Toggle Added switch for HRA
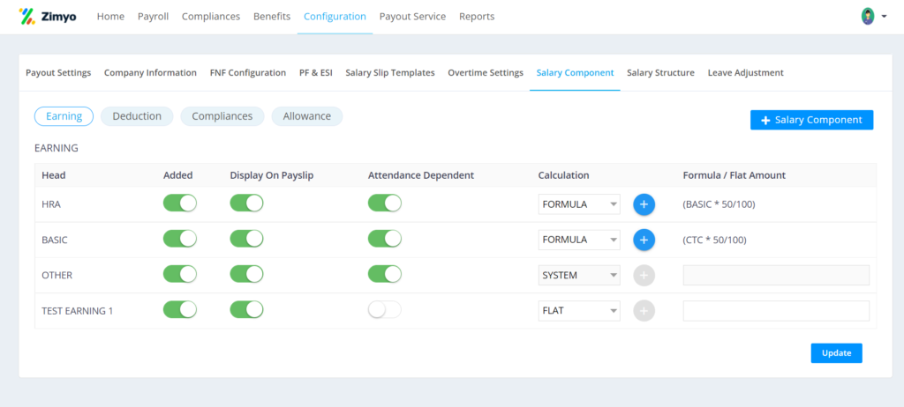The width and height of the screenshot is (904, 407). point(180,203)
